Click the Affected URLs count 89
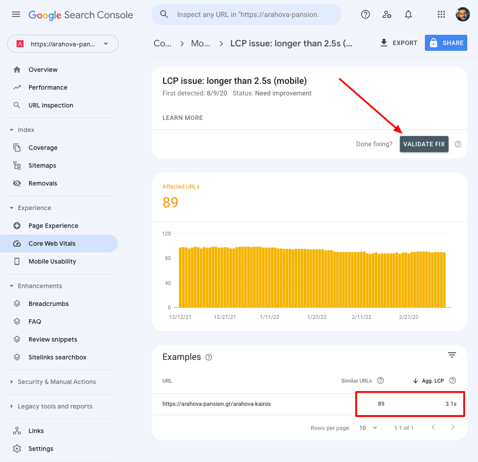478x462 pixels. [170, 202]
